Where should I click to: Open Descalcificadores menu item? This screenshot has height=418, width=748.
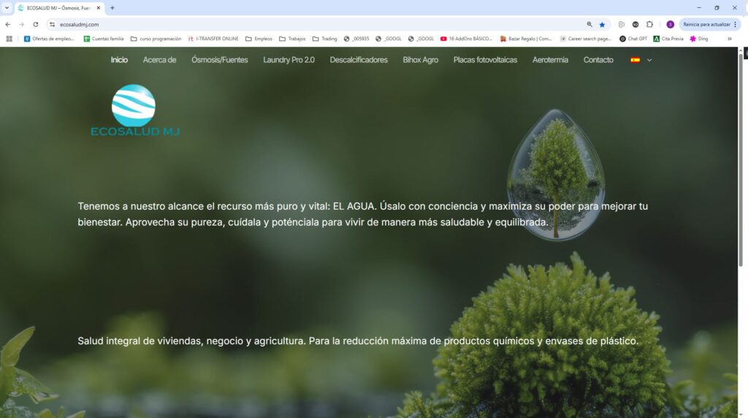(x=359, y=60)
